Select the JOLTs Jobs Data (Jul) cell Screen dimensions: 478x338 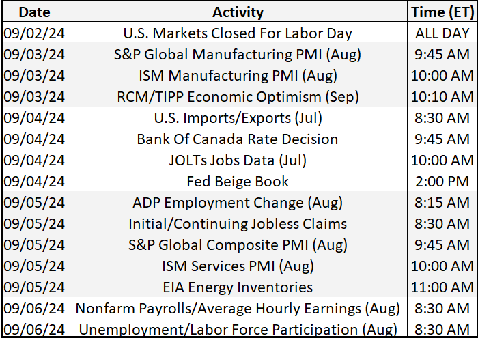click(238, 160)
